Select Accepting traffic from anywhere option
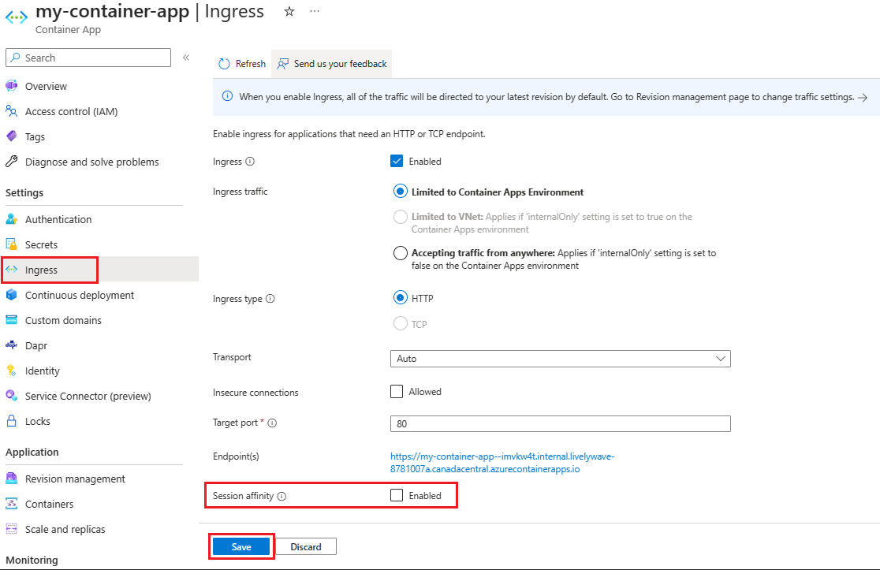The image size is (880, 570). point(400,253)
